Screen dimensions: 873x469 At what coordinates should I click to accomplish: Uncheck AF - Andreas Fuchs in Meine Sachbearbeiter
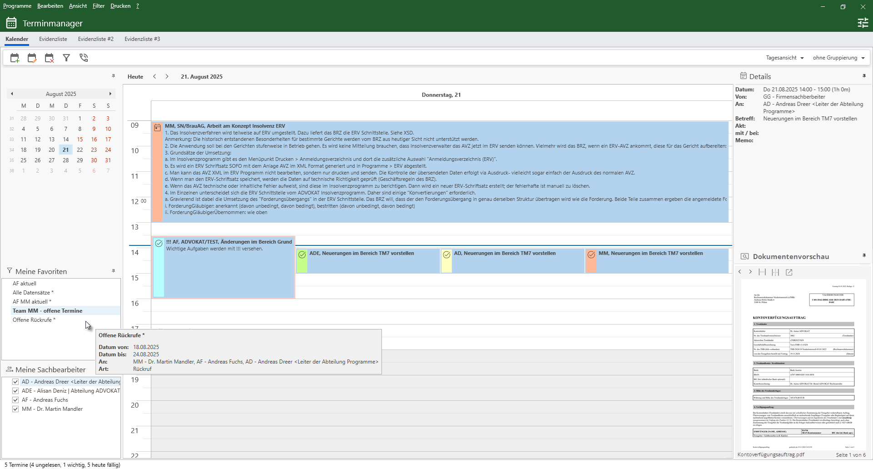15,399
